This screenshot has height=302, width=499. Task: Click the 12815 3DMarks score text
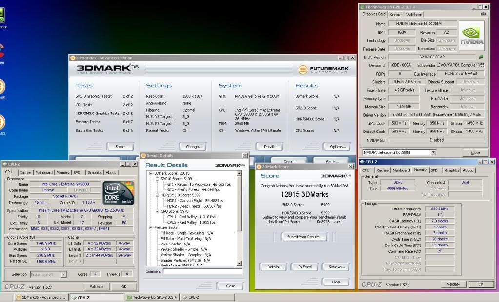(x=304, y=194)
